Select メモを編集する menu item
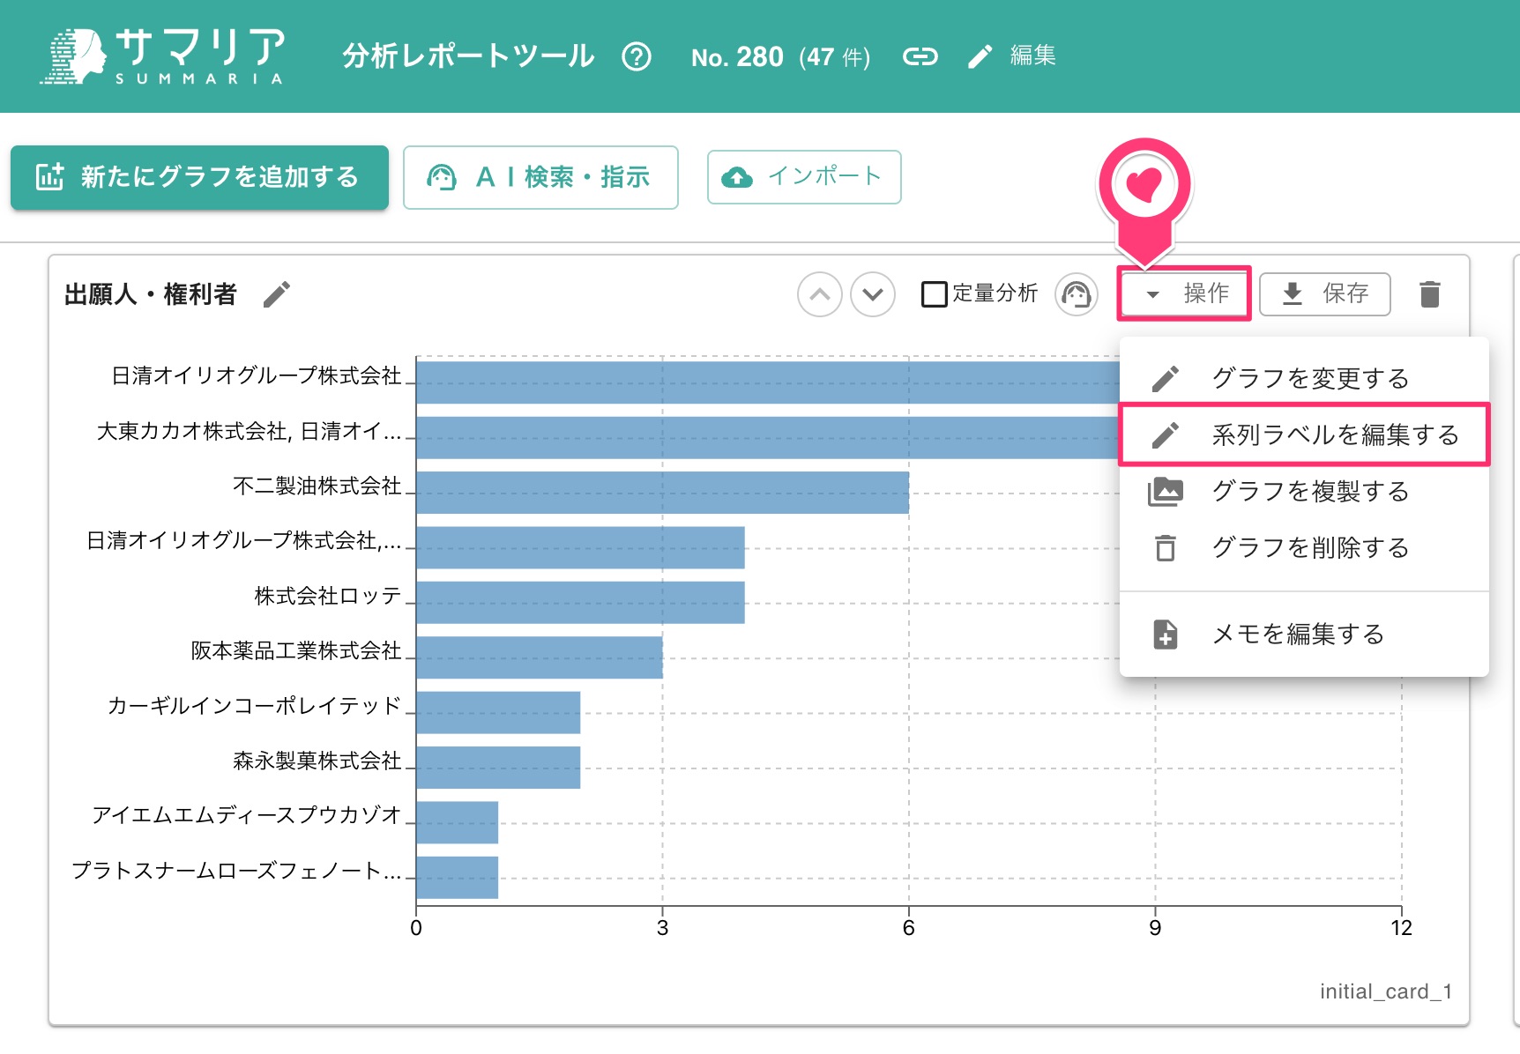The width and height of the screenshot is (1520, 1054). (1304, 635)
